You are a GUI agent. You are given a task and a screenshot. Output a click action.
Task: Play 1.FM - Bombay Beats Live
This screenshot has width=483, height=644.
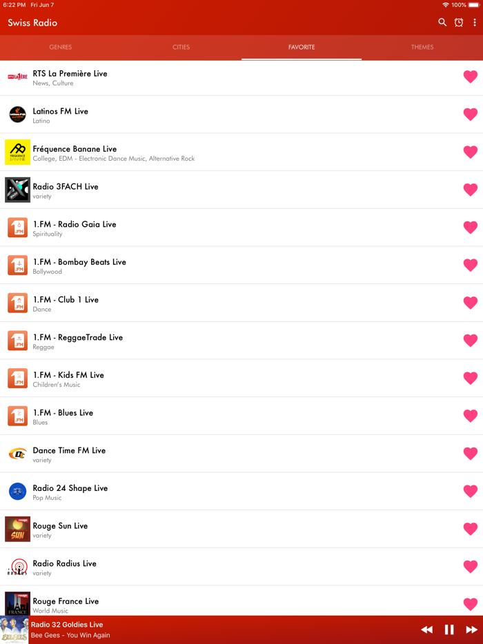pyautogui.click(x=241, y=265)
